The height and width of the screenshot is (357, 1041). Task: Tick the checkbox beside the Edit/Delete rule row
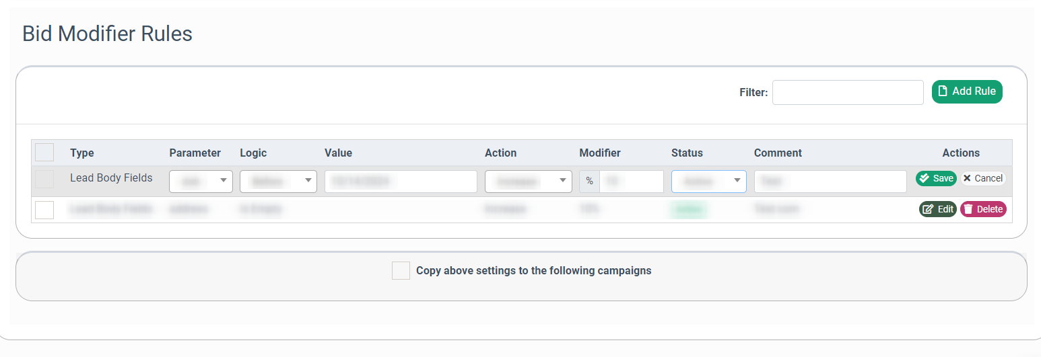tap(44, 210)
